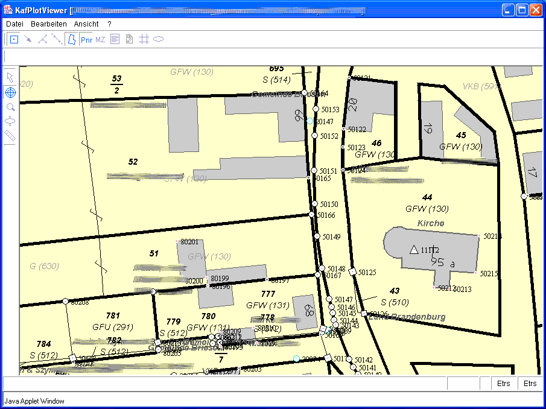Image resolution: width=546 pixels, height=409 pixels.
Task: Open the Ansicht menu
Action: click(86, 24)
